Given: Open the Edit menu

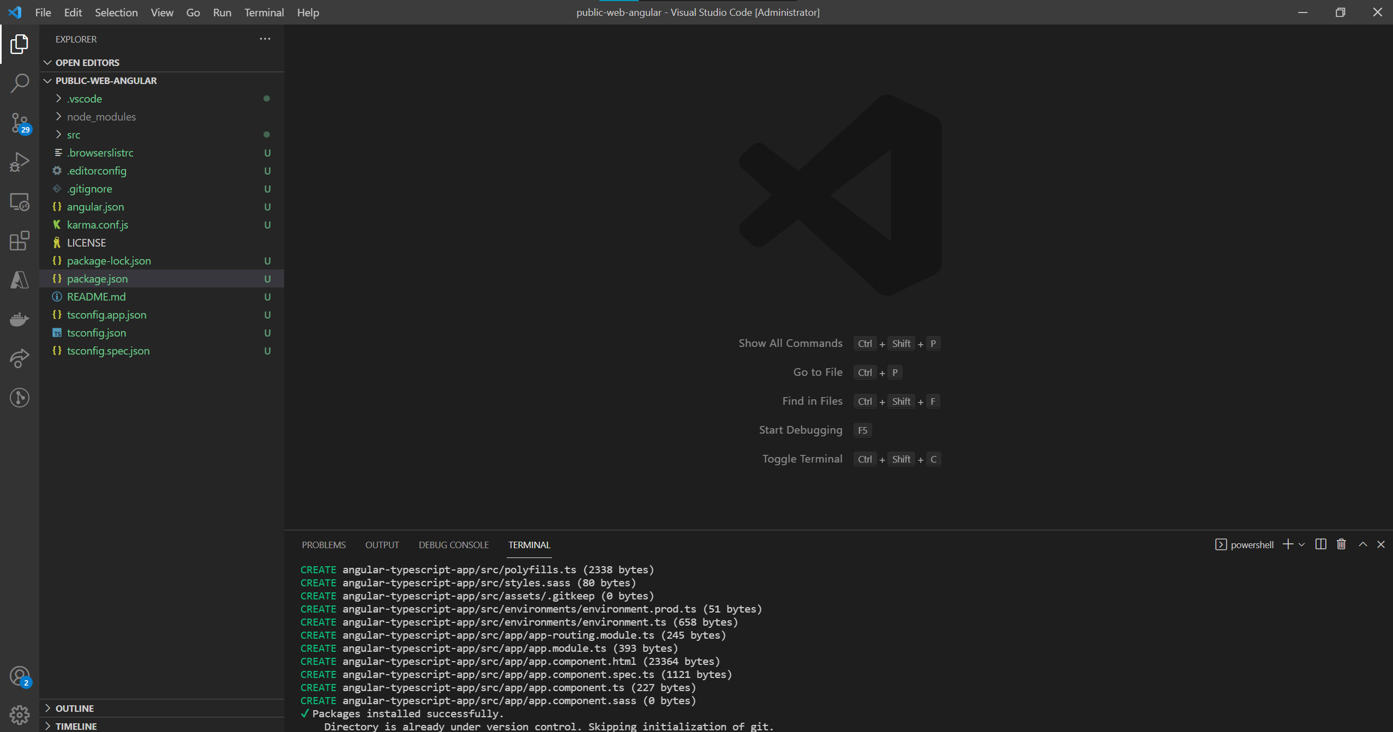Looking at the screenshot, I should (73, 12).
